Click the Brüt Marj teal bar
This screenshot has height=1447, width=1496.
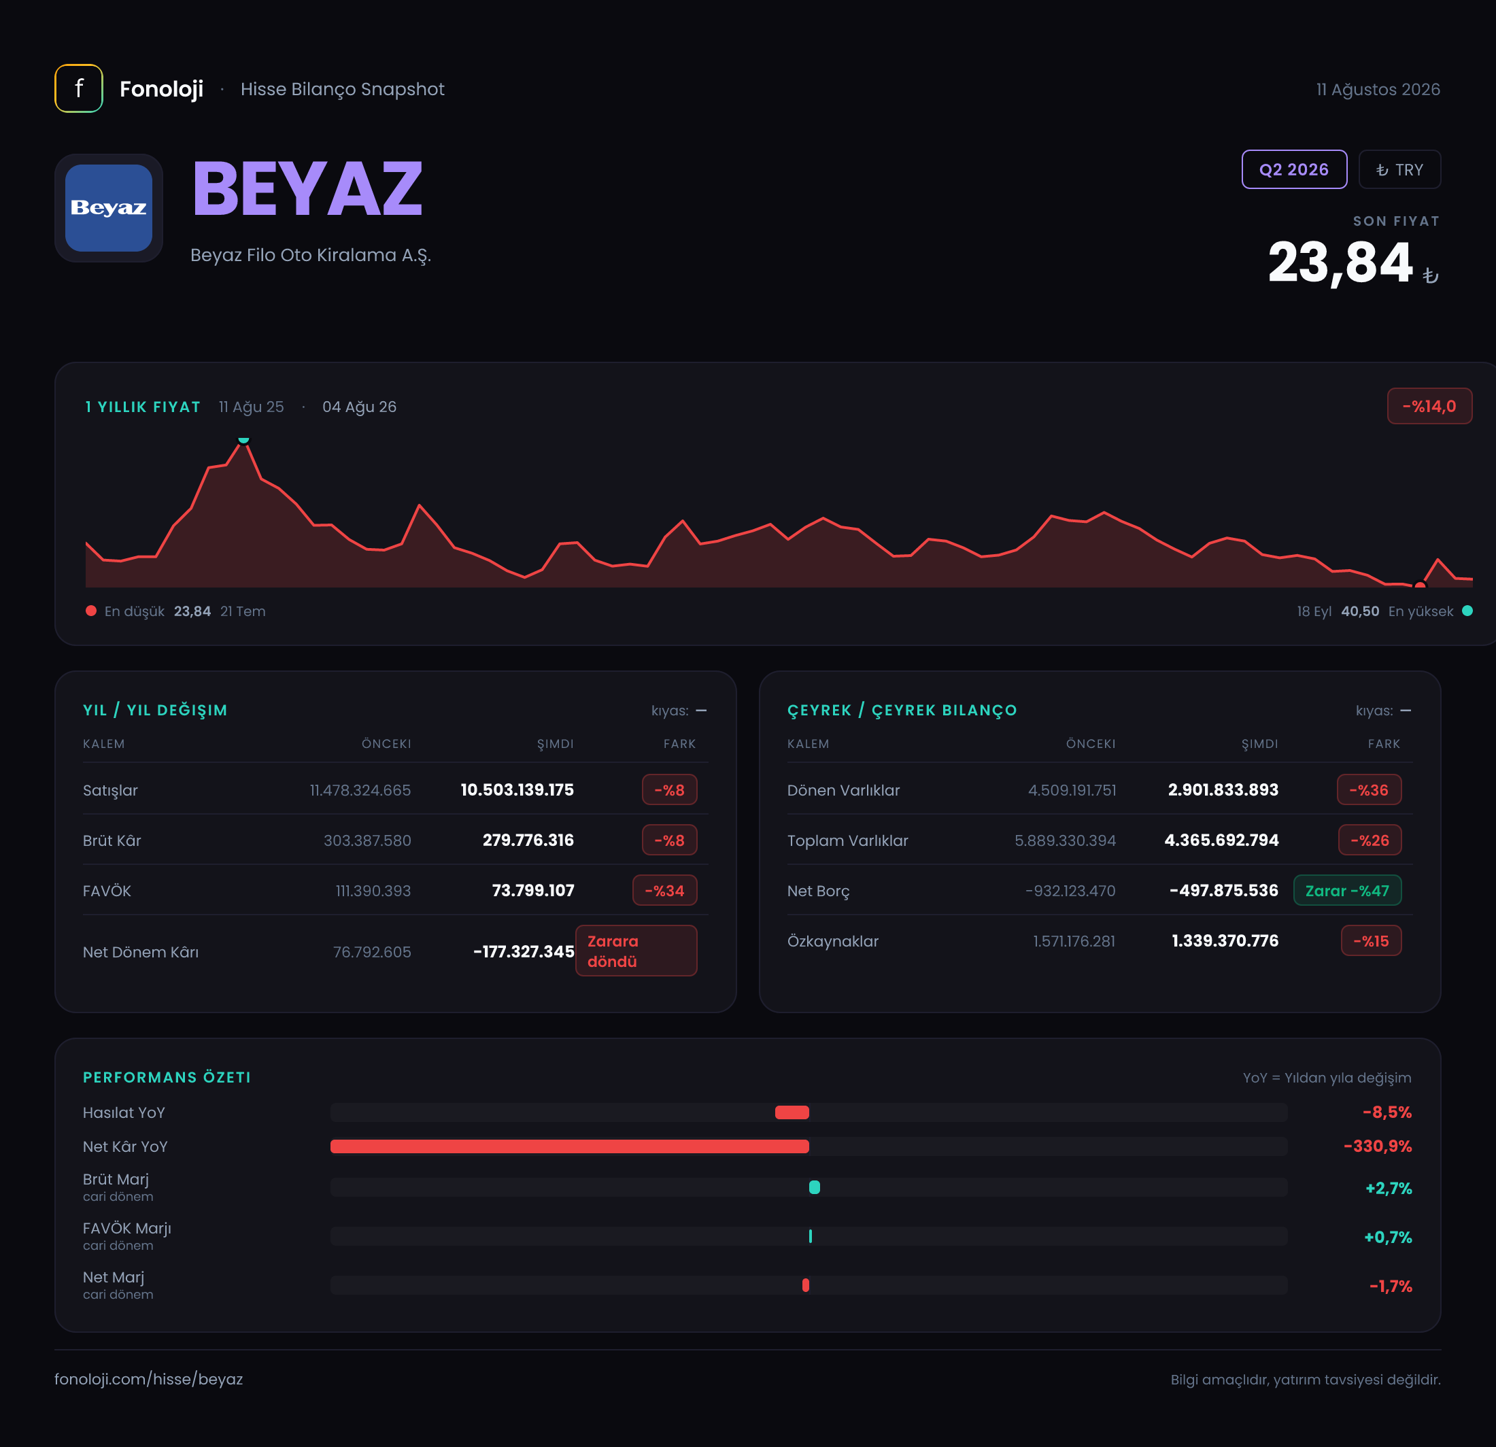[x=815, y=1187]
